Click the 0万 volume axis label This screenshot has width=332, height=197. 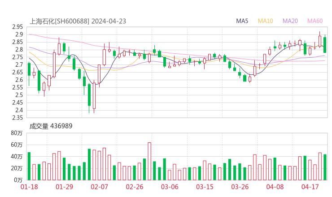click(x=18, y=180)
